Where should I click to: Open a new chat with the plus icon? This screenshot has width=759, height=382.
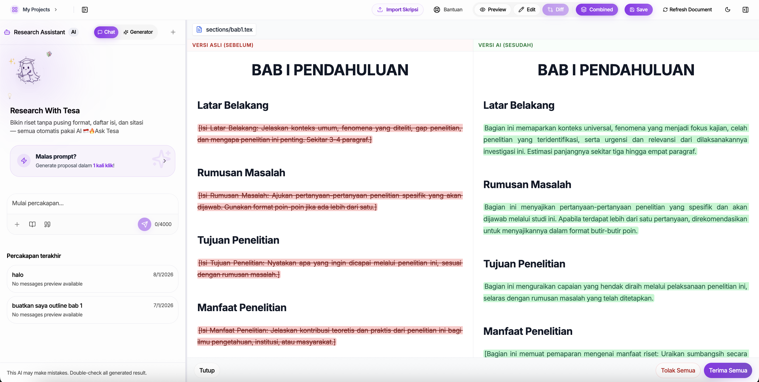point(173,32)
